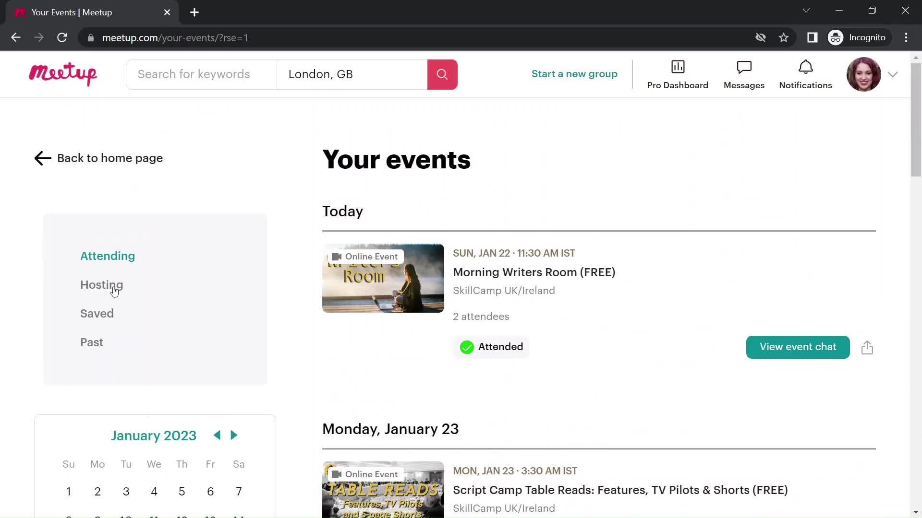The height and width of the screenshot is (518, 922).
Task: Navigate to next month in calendar
Action: click(234, 435)
